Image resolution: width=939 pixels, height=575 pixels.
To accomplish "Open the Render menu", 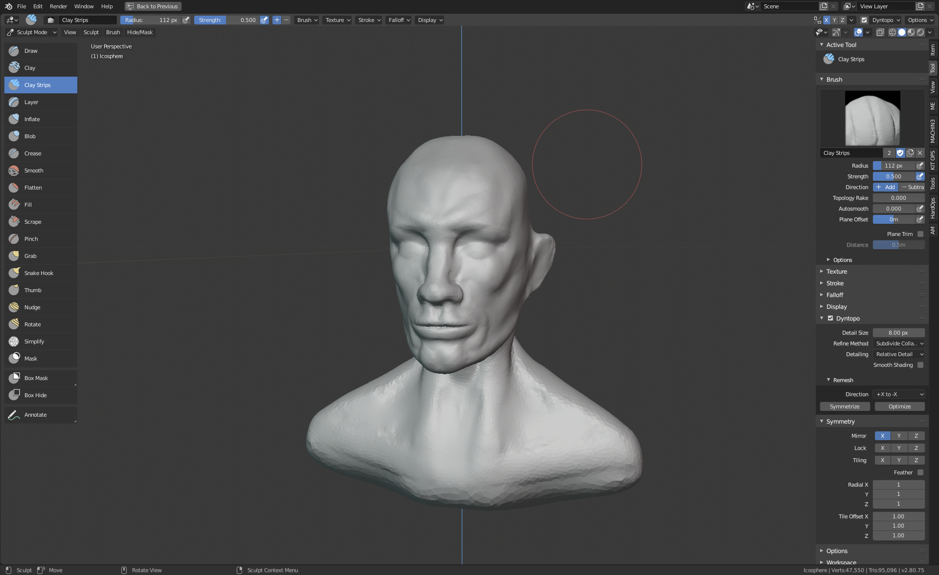I will [x=58, y=6].
